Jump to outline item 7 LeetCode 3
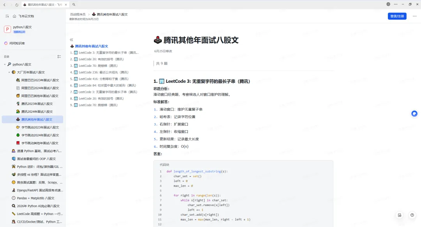The height and width of the screenshot is (227, 421). click(x=108, y=92)
